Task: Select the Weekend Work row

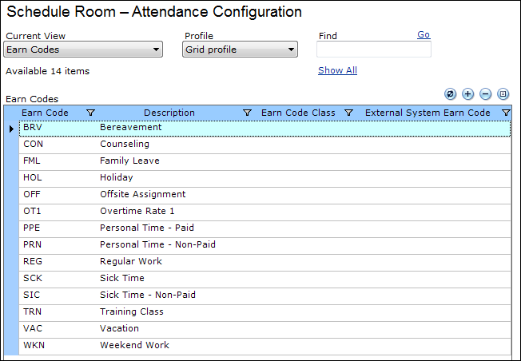Action: pyautogui.click(x=264, y=347)
